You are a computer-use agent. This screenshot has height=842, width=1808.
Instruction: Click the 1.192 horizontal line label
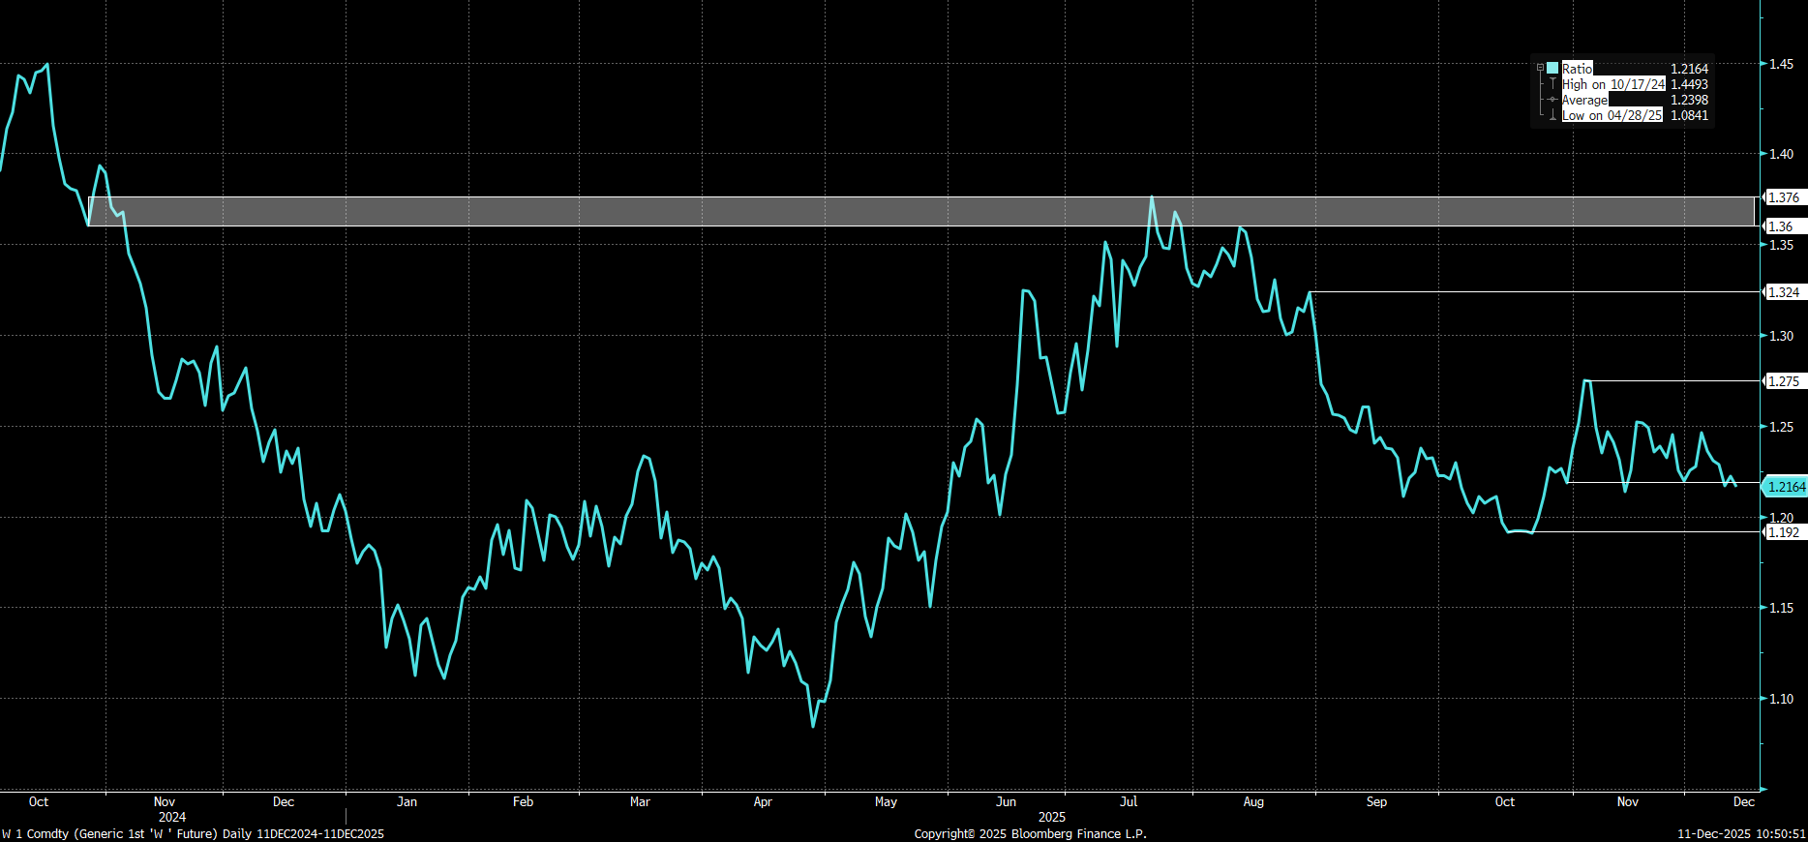1784,532
